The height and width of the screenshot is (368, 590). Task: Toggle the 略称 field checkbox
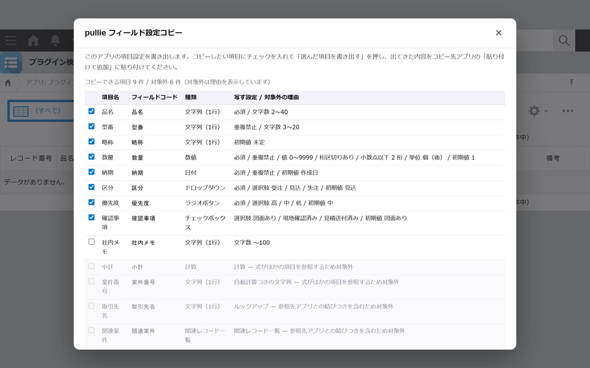(x=92, y=141)
